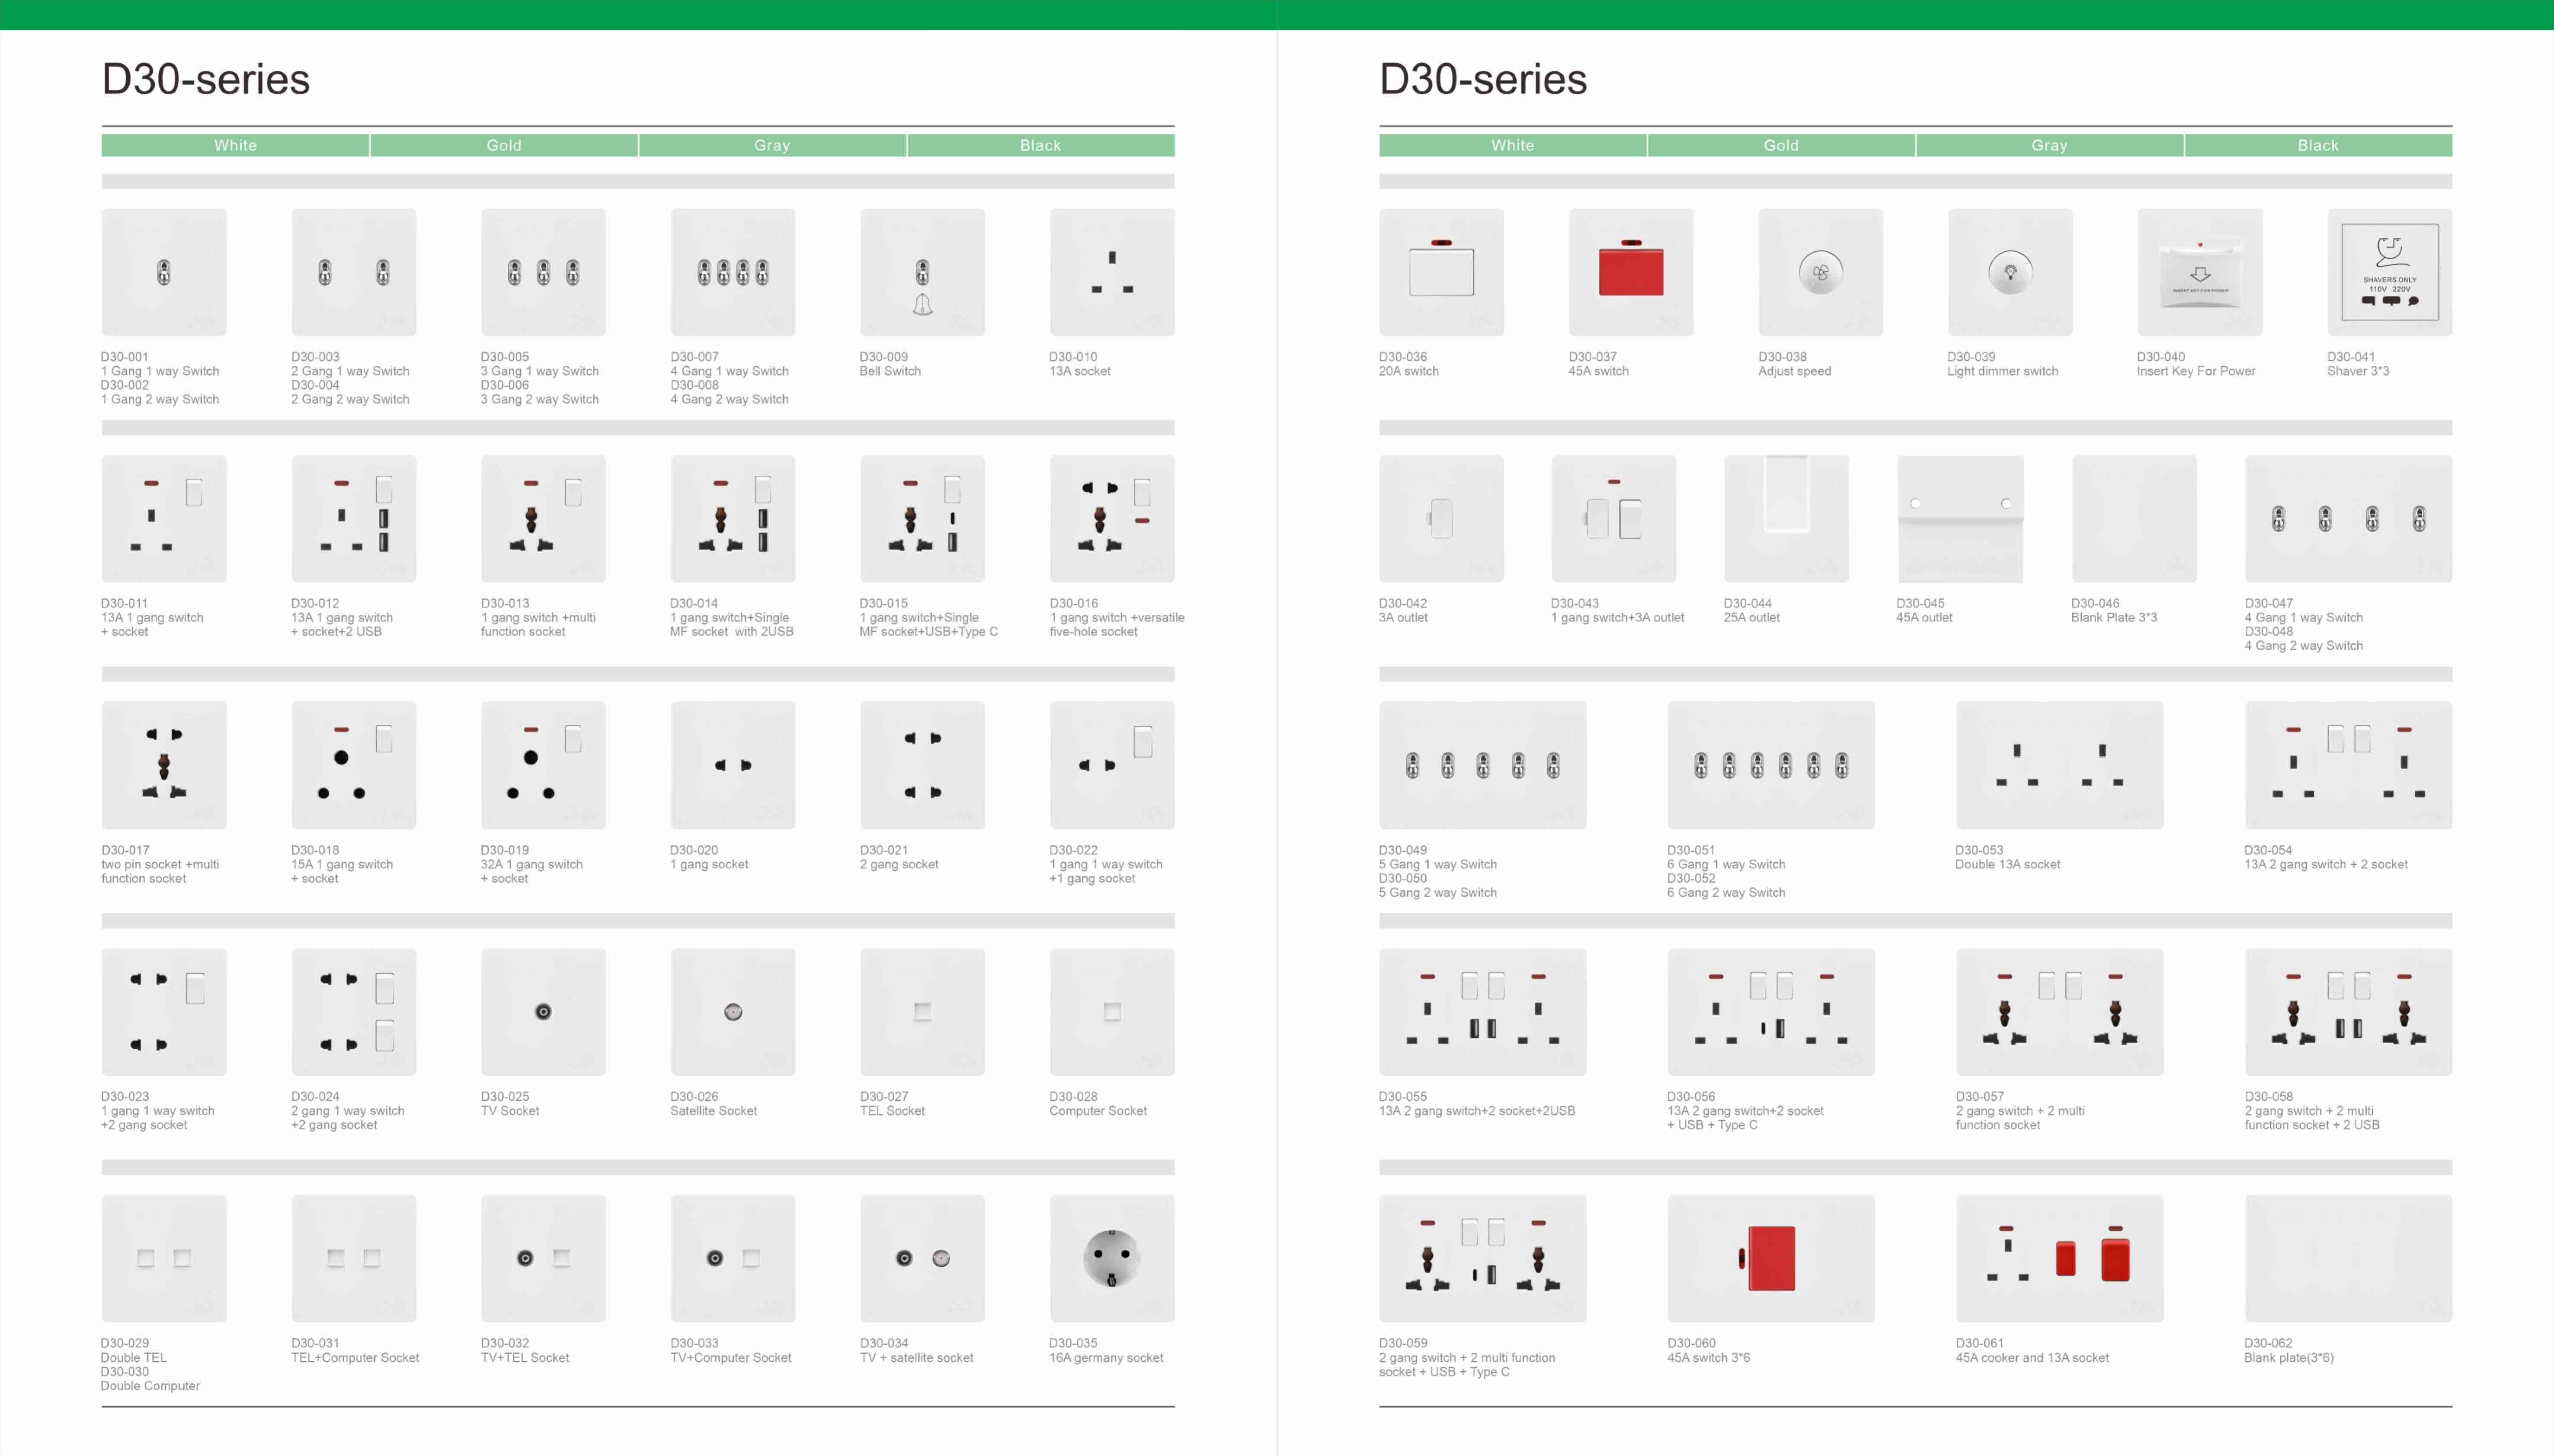Click the D30-062 Blank plate image
2554x1456 pixels.
tap(2348, 1258)
